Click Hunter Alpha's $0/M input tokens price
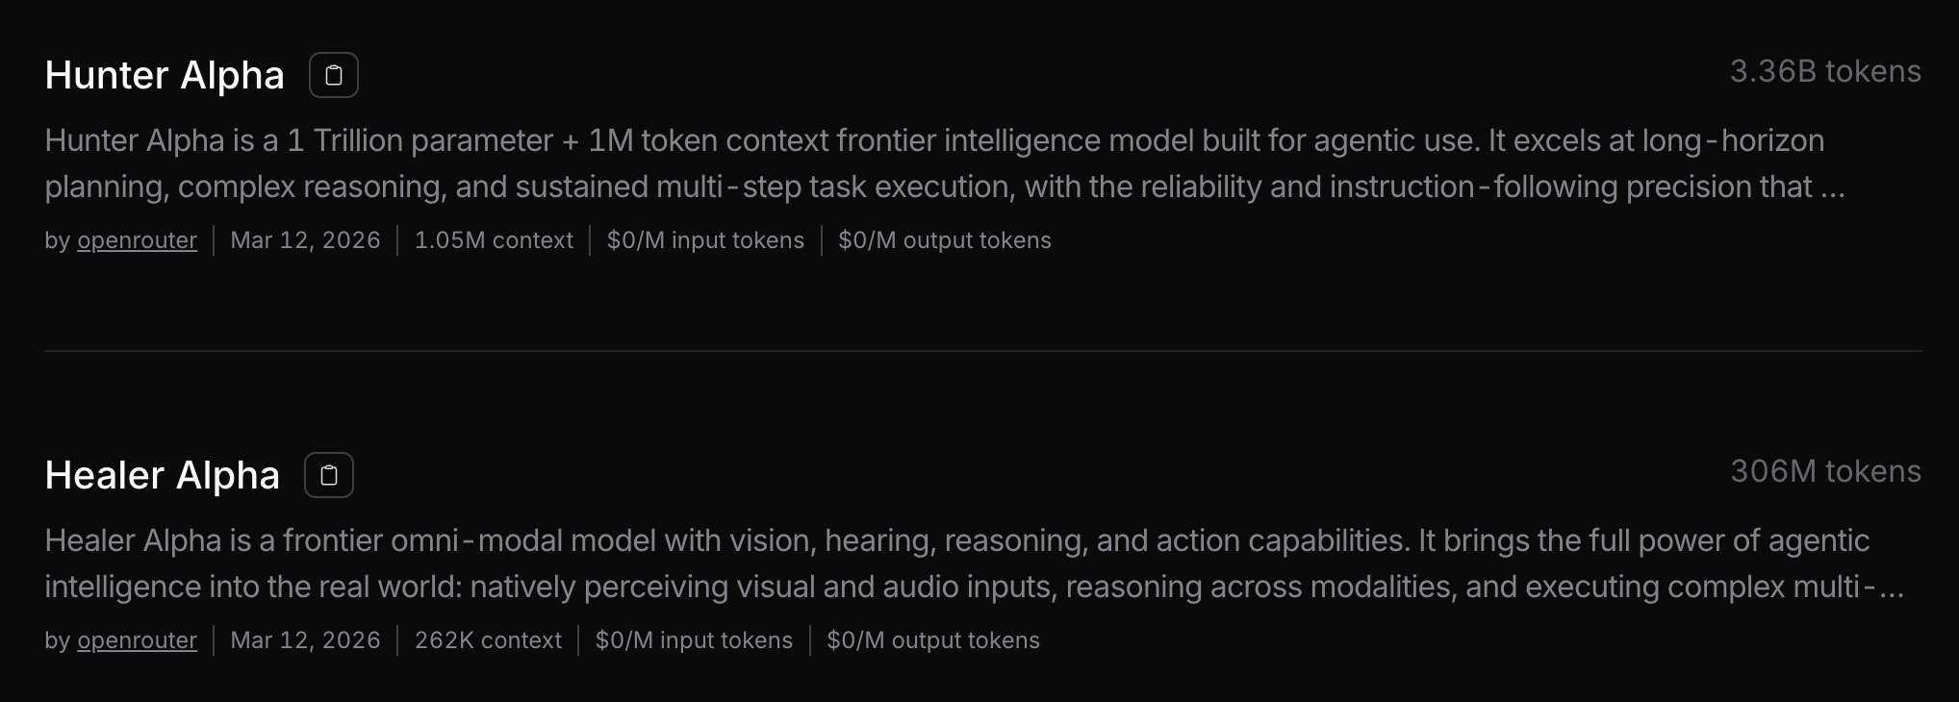 pos(705,240)
